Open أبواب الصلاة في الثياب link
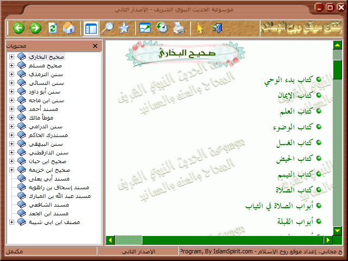The width and height of the screenshot is (348, 261). point(279,206)
